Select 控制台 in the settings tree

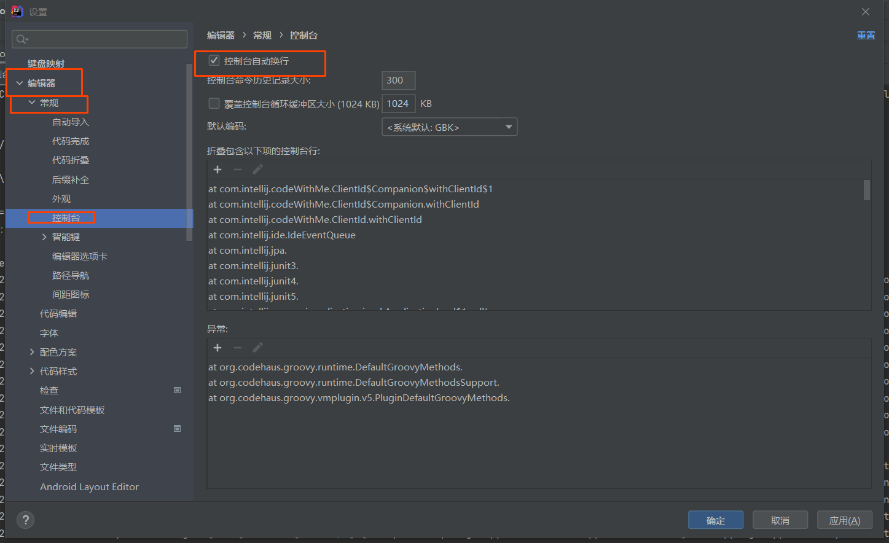(x=66, y=217)
